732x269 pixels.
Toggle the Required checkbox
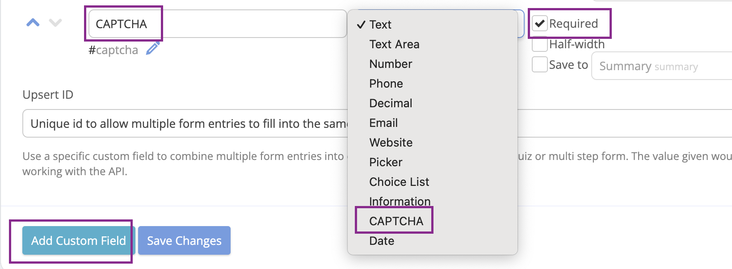tap(540, 24)
